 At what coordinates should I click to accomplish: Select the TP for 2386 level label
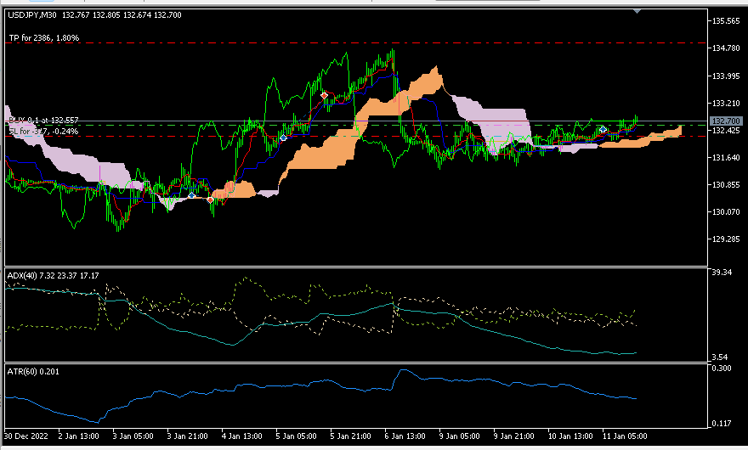[43, 38]
